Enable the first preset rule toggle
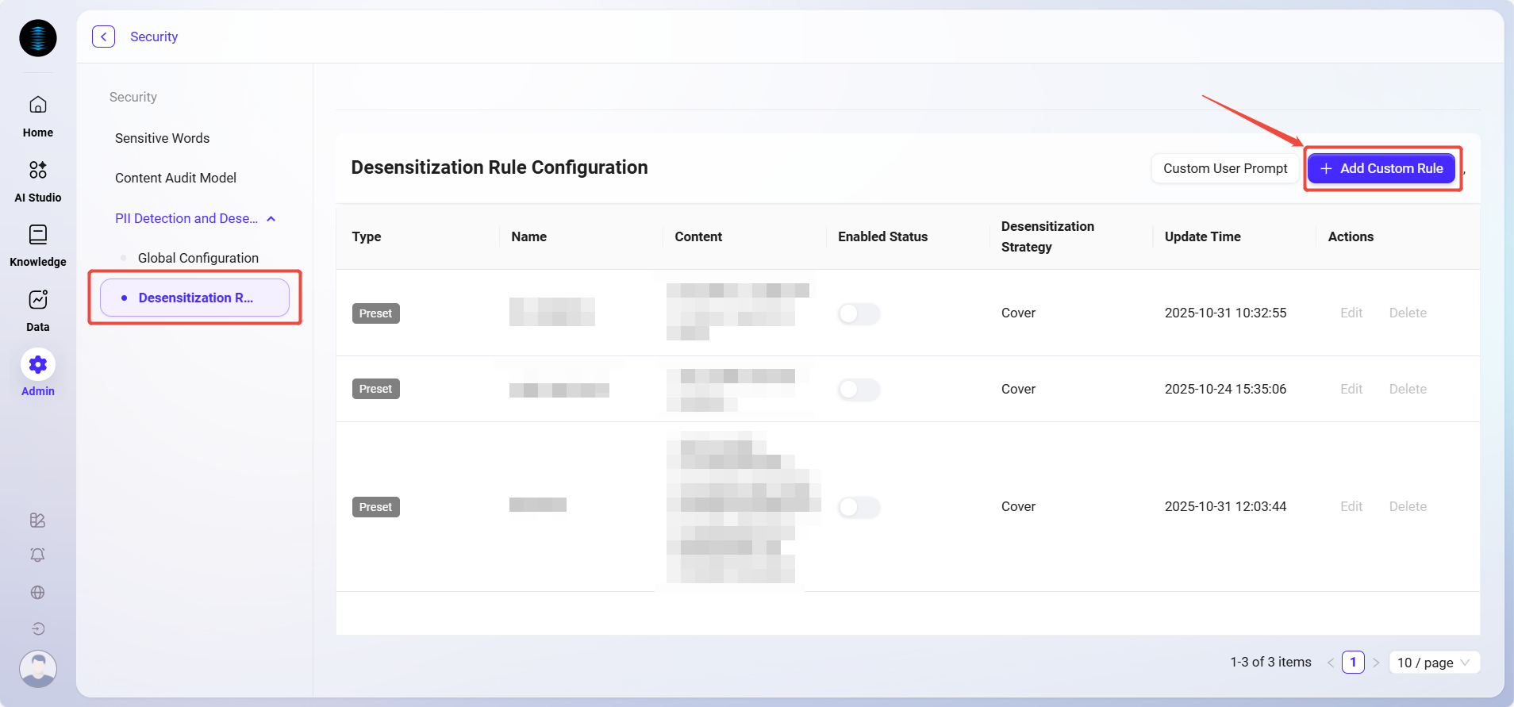The height and width of the screenshot is (707, 1514). pyautogui.click(x=859, y=313)
